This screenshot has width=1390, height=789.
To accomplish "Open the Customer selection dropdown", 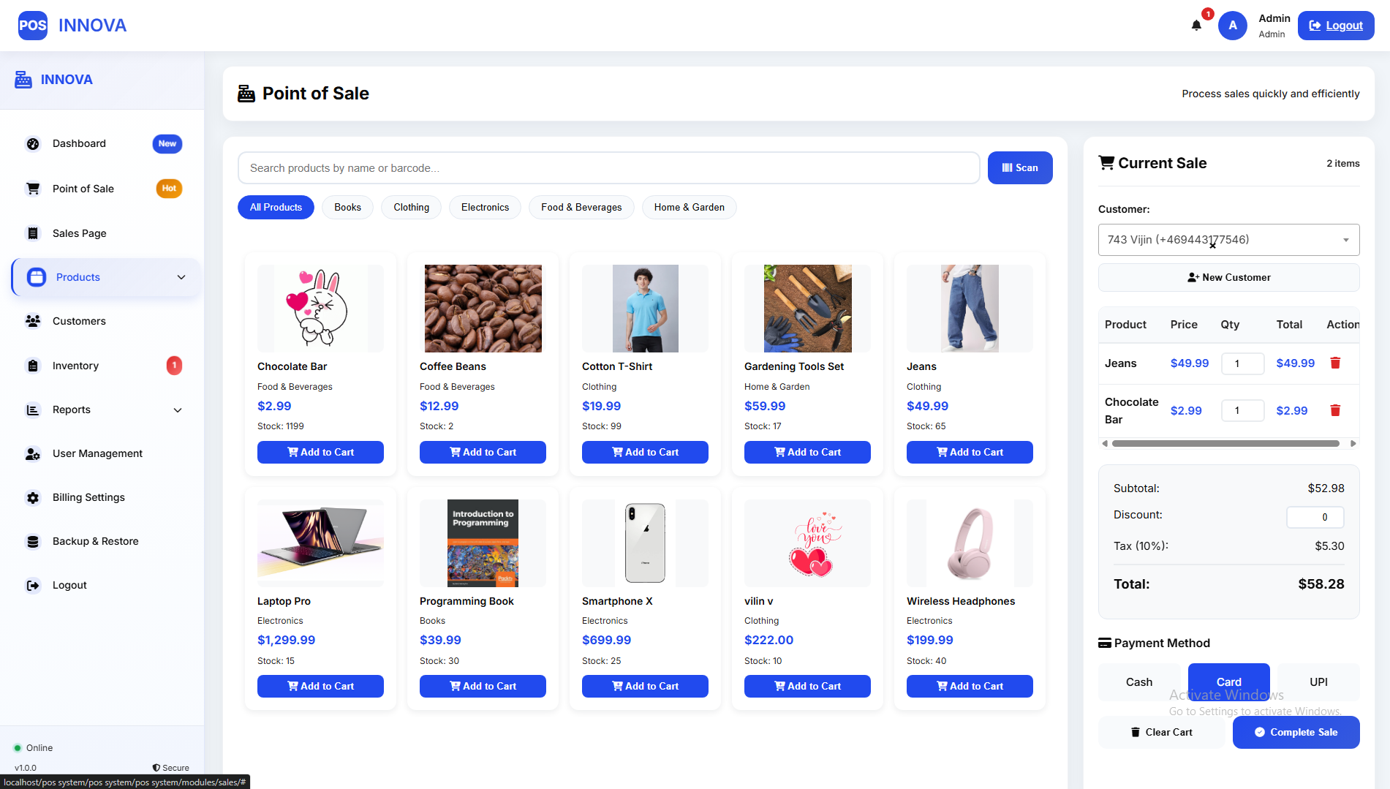I will 1228,240.
